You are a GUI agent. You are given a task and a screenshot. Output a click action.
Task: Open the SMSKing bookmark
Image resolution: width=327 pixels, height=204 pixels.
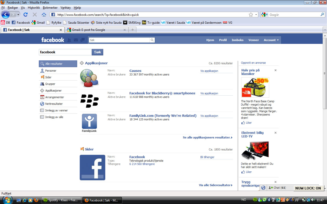pyautogui.click(x=132, y=22)
